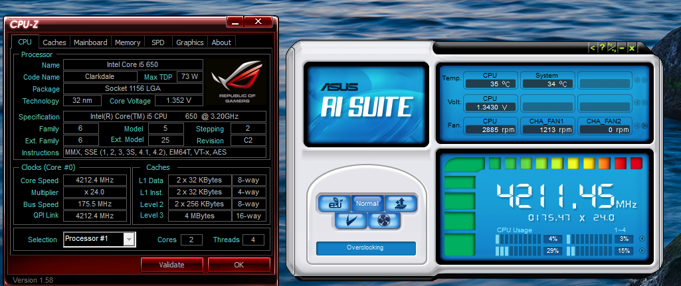Click the right arrow beside the Temp row

[x=644, y=80]
